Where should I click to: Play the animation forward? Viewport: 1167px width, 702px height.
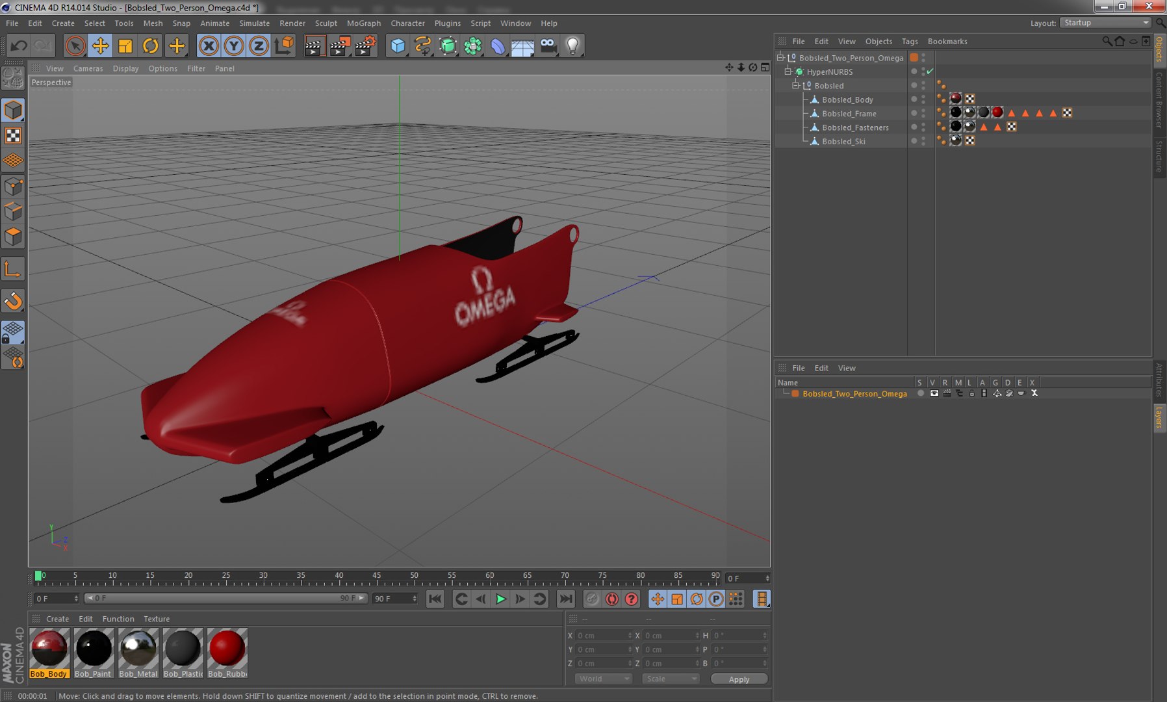click(501, 599)
